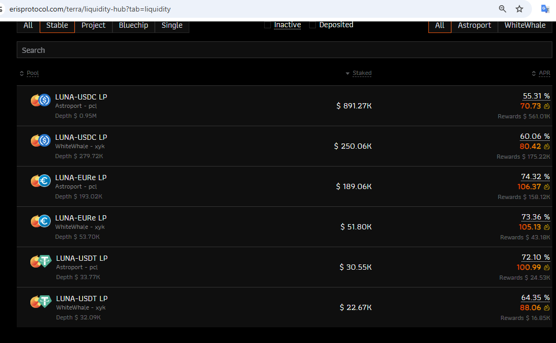Image resolution: width=556 pixels, height=343 pixels.
Task: Click the boost icon beside 106.37 APR
Action: click(x=547, y=186)
